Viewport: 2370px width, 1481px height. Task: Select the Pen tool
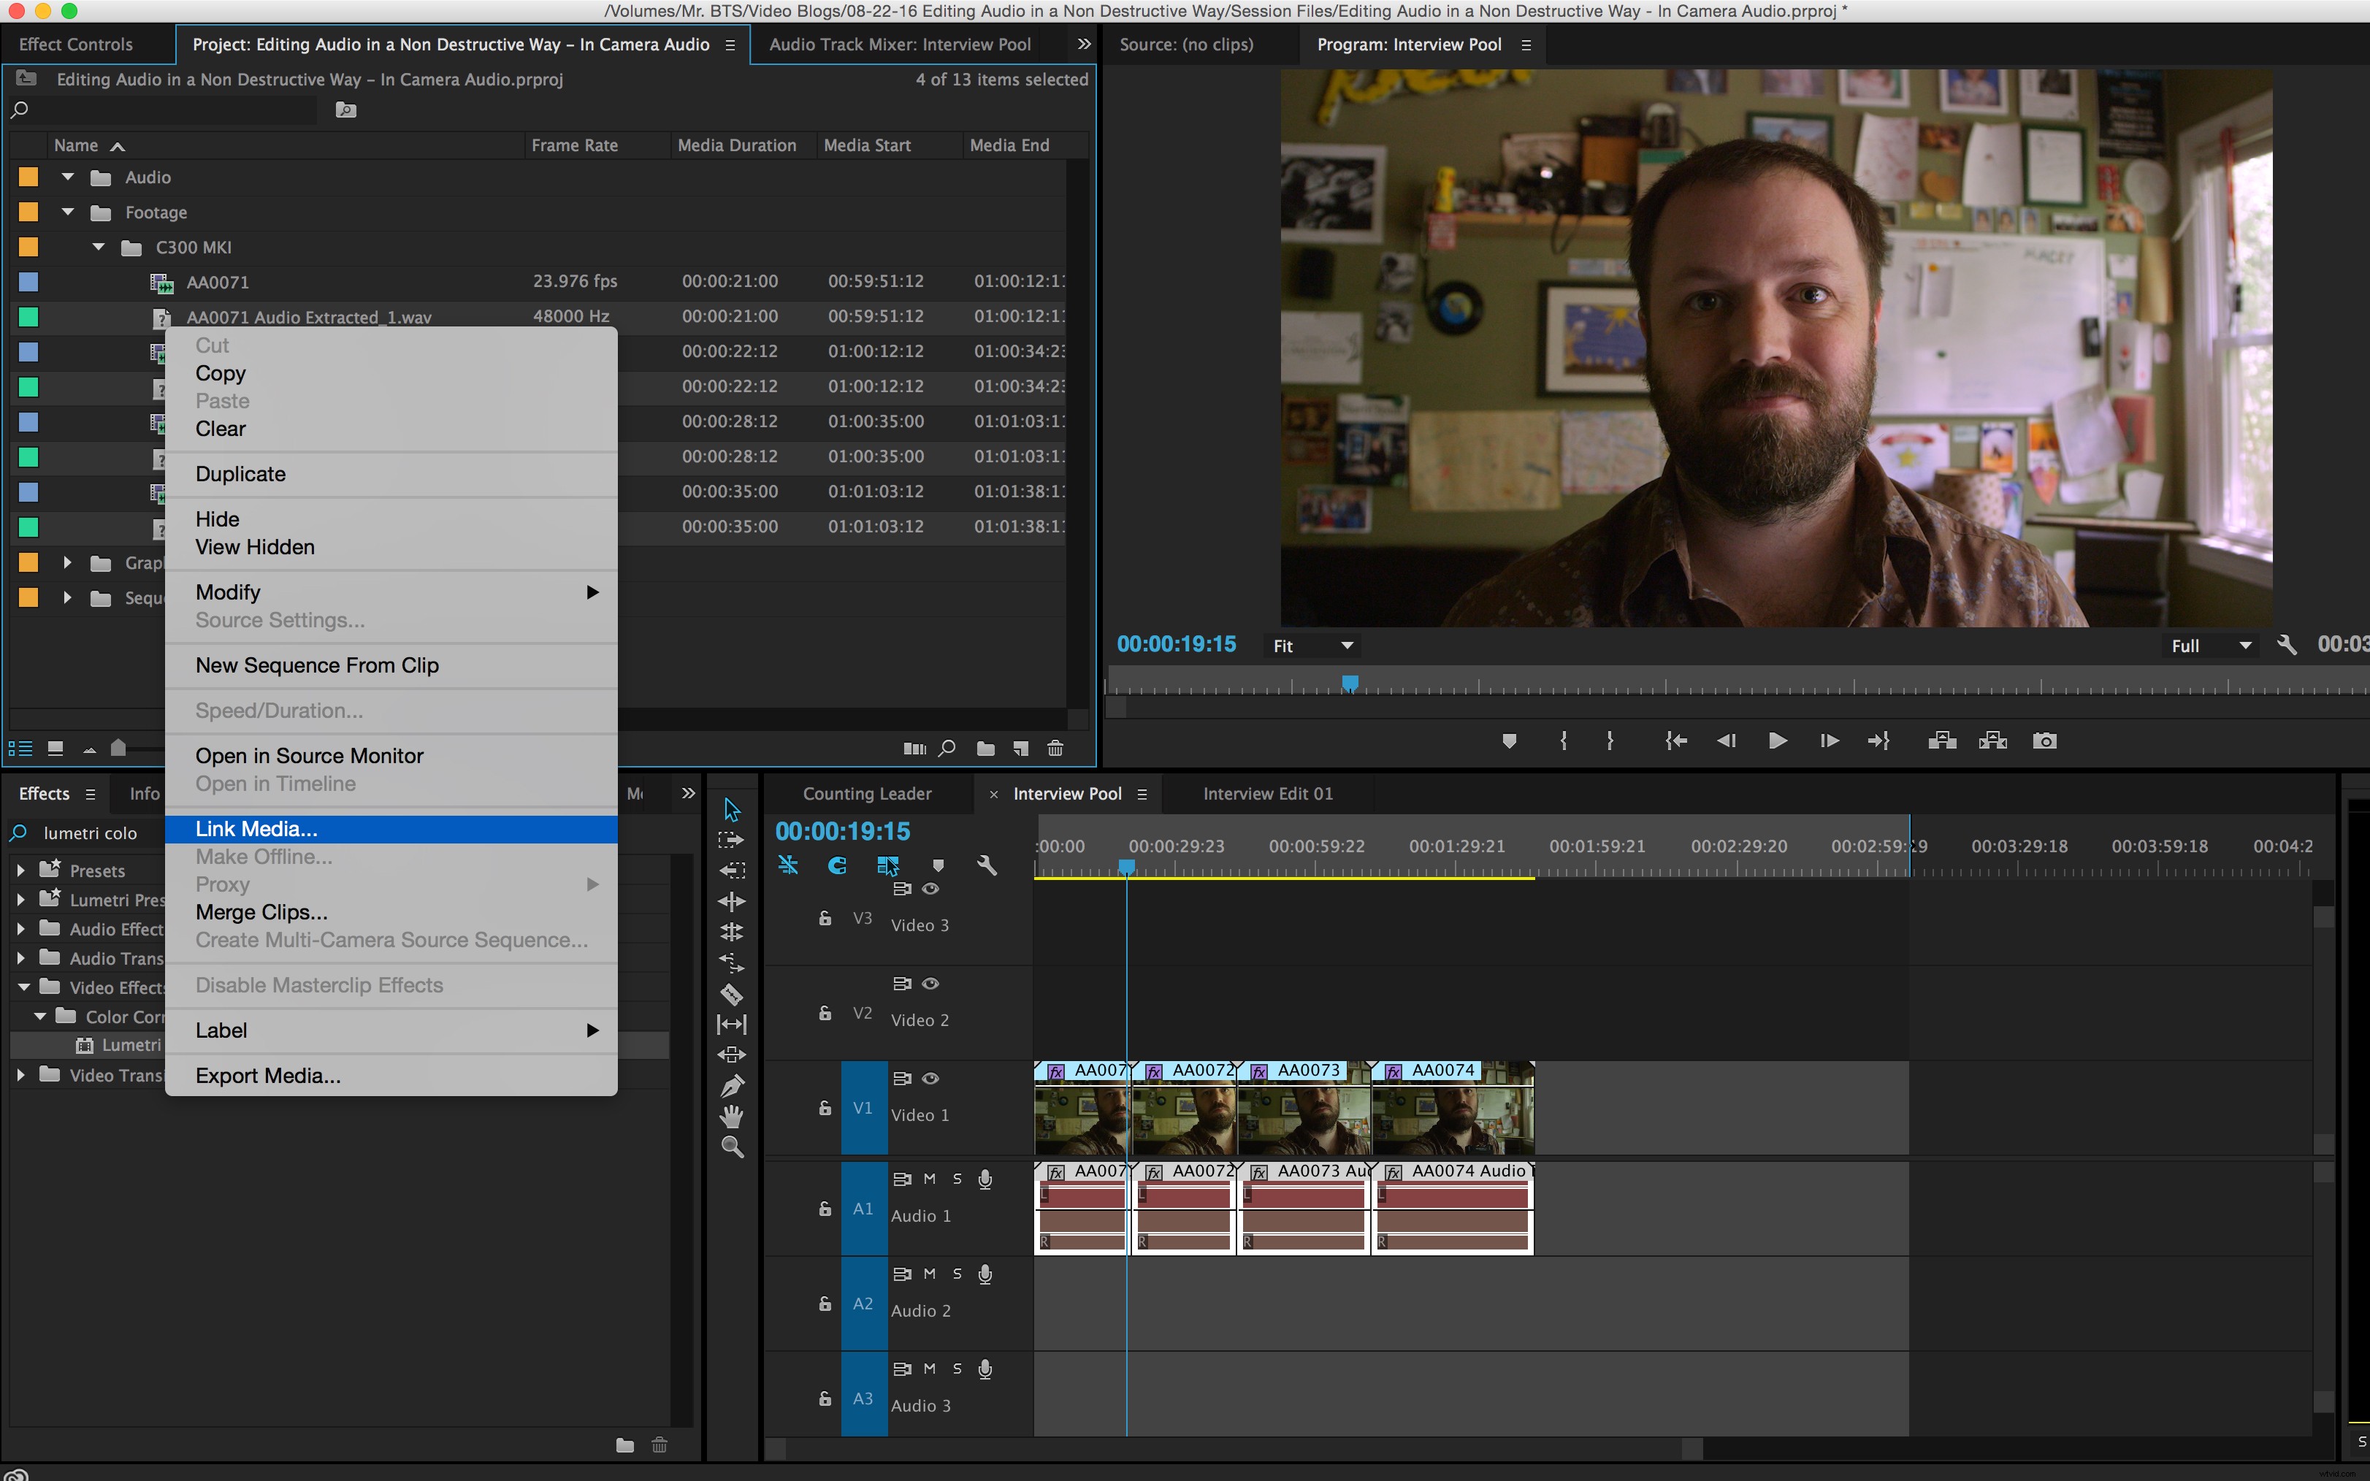(733, 1084)
